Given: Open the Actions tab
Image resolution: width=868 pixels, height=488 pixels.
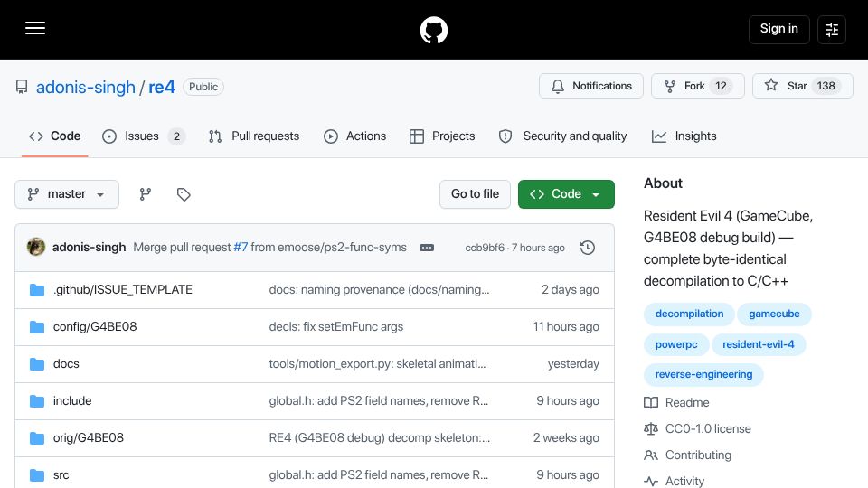Looking at the screenshot, I should coord(354,136).
